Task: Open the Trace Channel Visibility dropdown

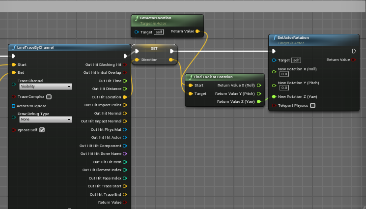Action: pyautogui.click(x=45, y=87)
